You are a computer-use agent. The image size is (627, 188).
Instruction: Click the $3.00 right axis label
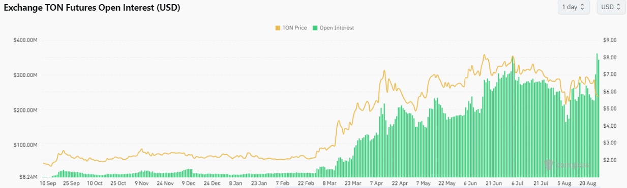[x=609, y=143]
